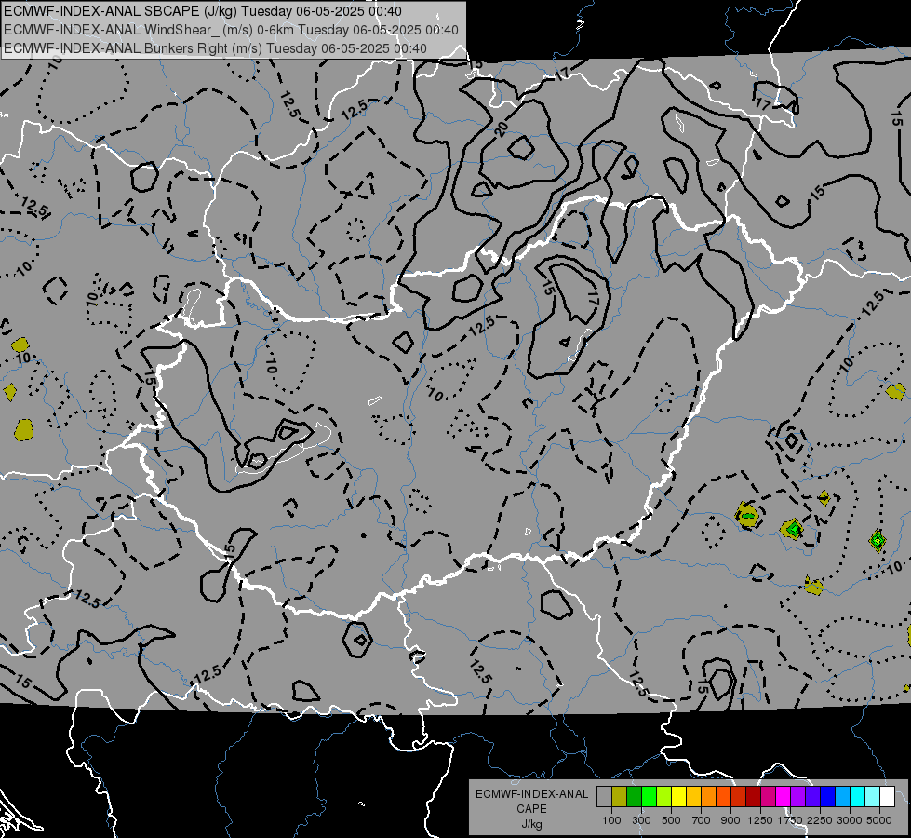This screenshot has width=911, height=838.
Task: Click the 100 value on legend scale
Action: pos(611,820)
